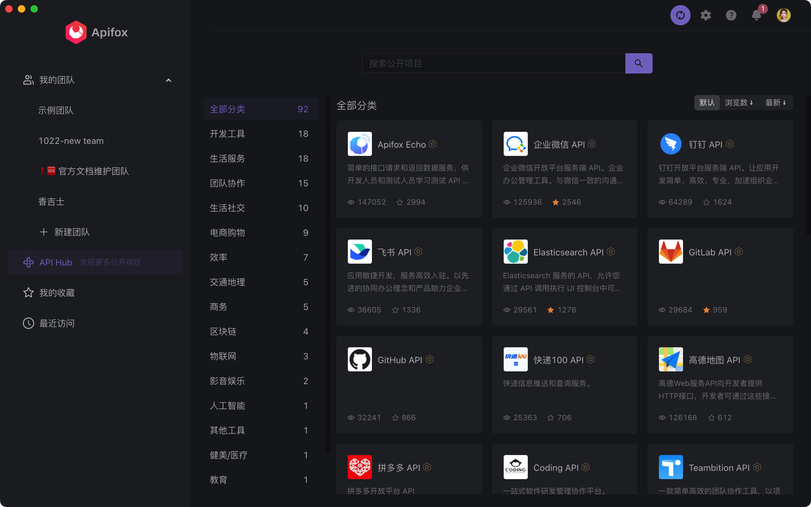Select the 商务 category

tap(261, 307)
